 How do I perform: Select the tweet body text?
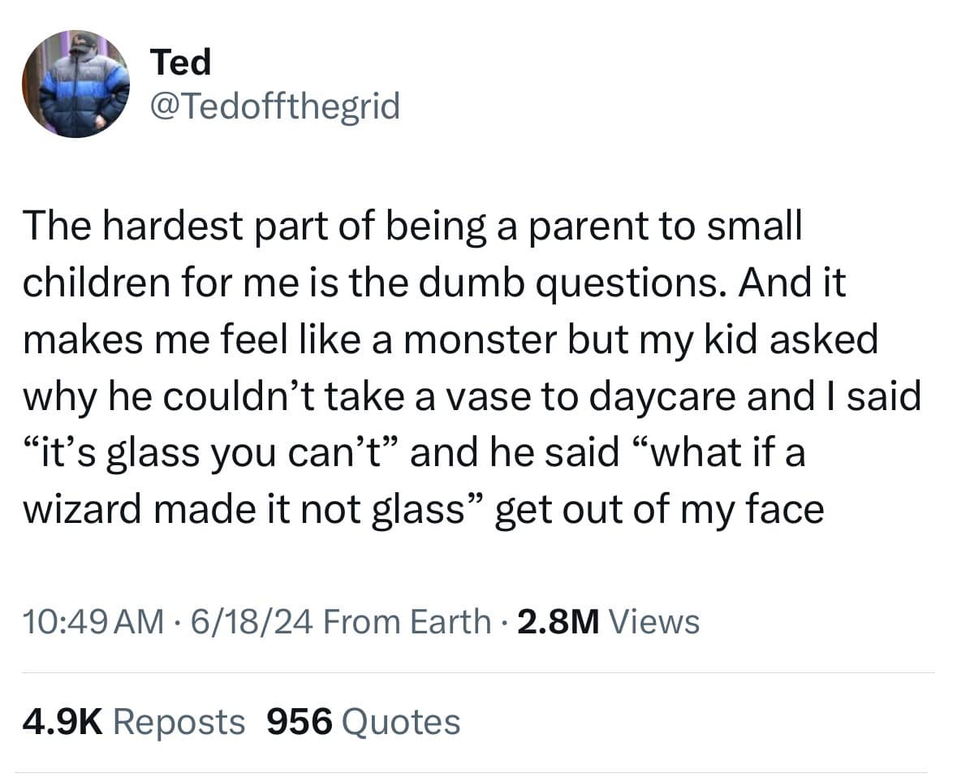455,365
